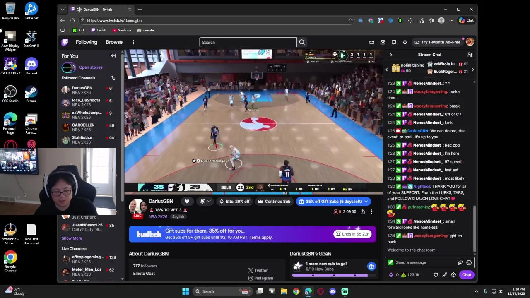The image size is (530, 298).
Task: Open the Following tab
Action: pos(86,42)
